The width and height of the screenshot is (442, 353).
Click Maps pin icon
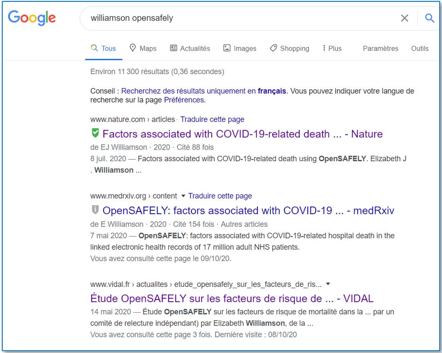133,48
